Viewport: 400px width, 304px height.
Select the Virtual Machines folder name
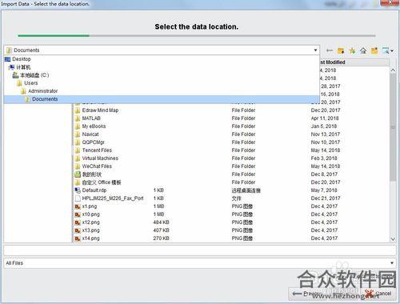click(100, 158)
